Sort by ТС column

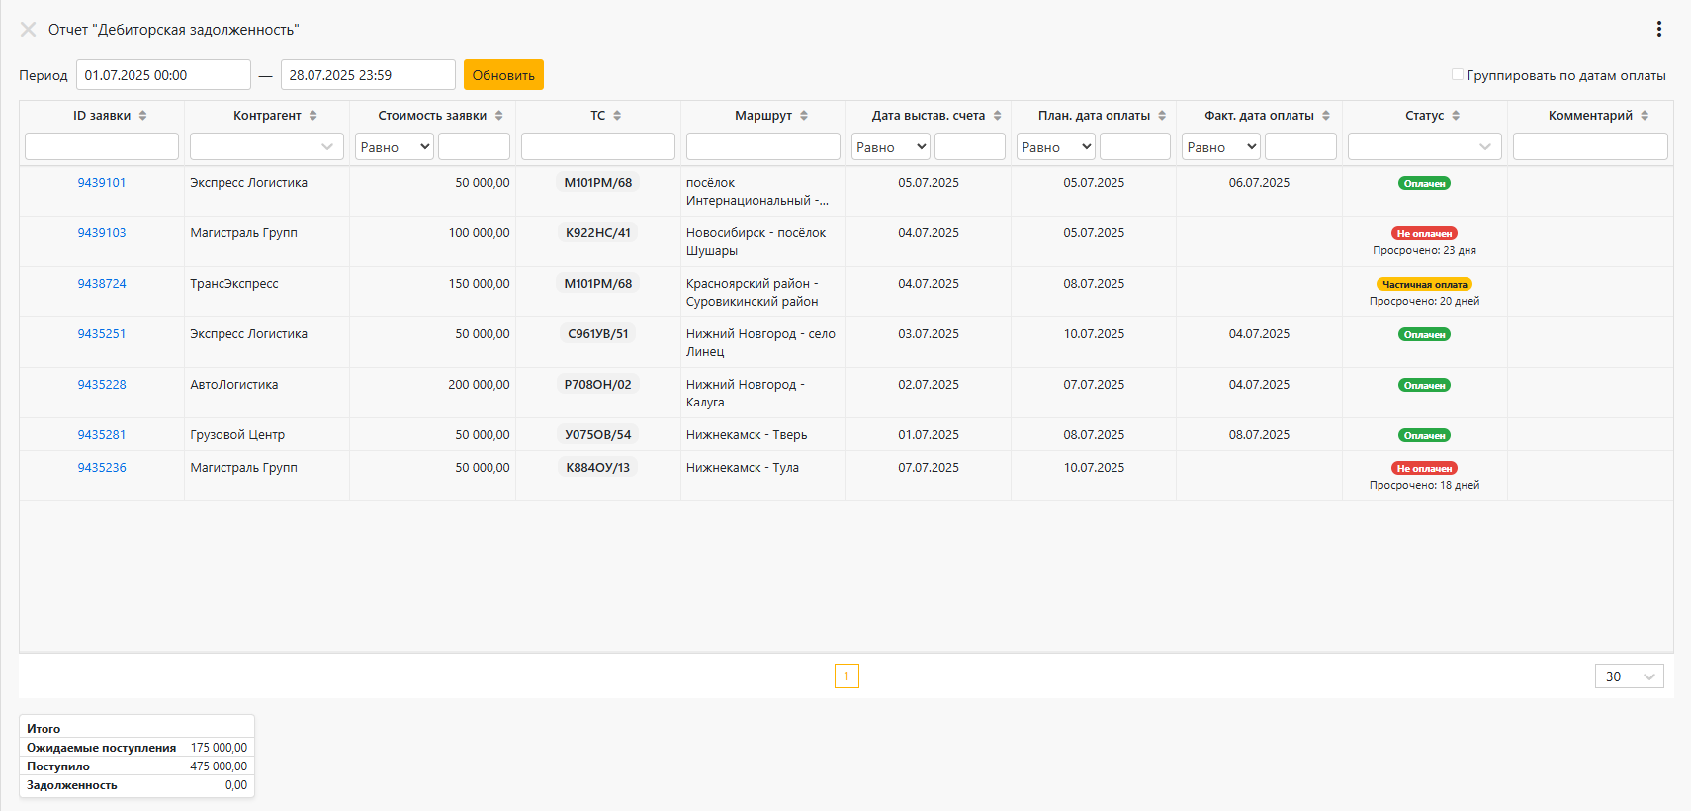617,116
